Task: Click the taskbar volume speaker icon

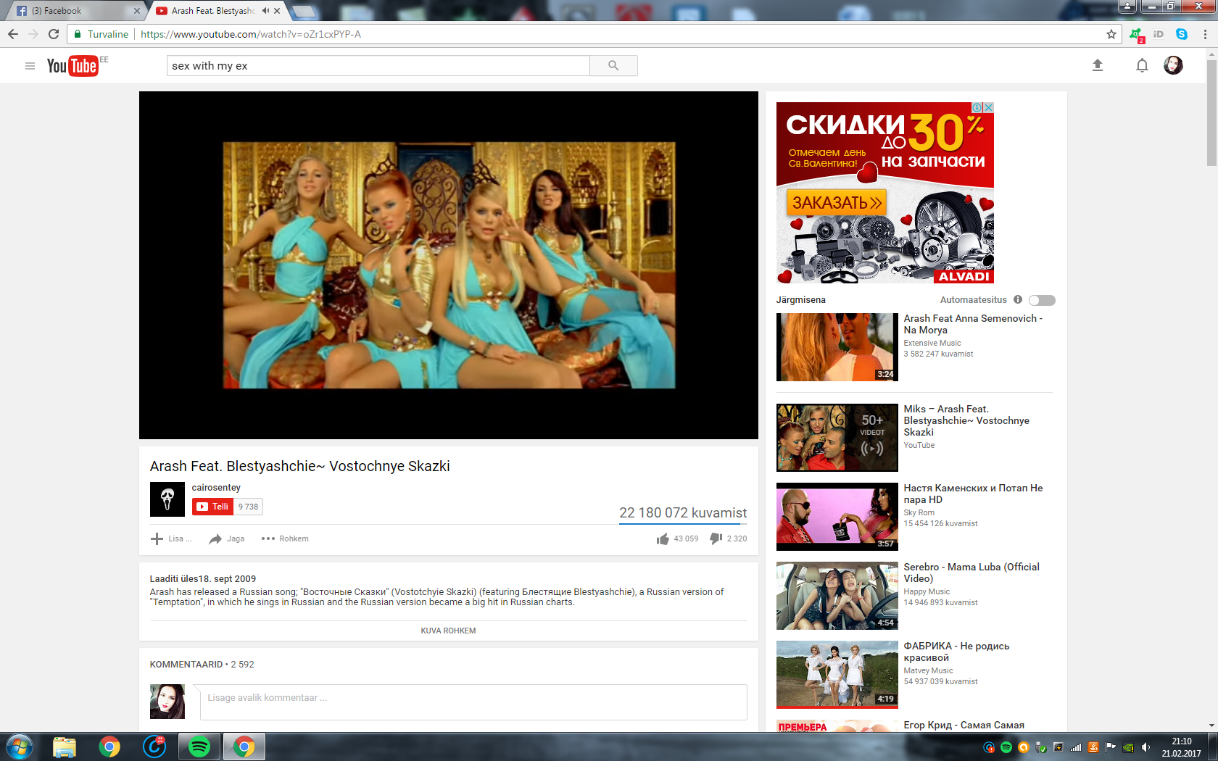Action: pyautogui.click(x=1145, y=747)
